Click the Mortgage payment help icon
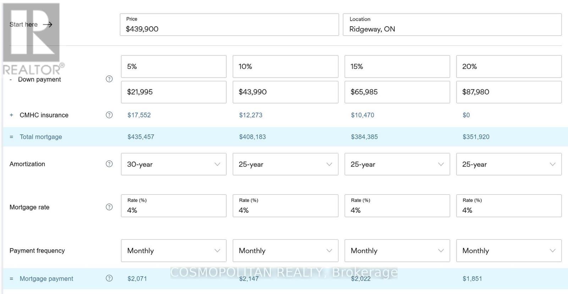Image resolution: width=568 pixels, height=294 pixels. (109, 278)
